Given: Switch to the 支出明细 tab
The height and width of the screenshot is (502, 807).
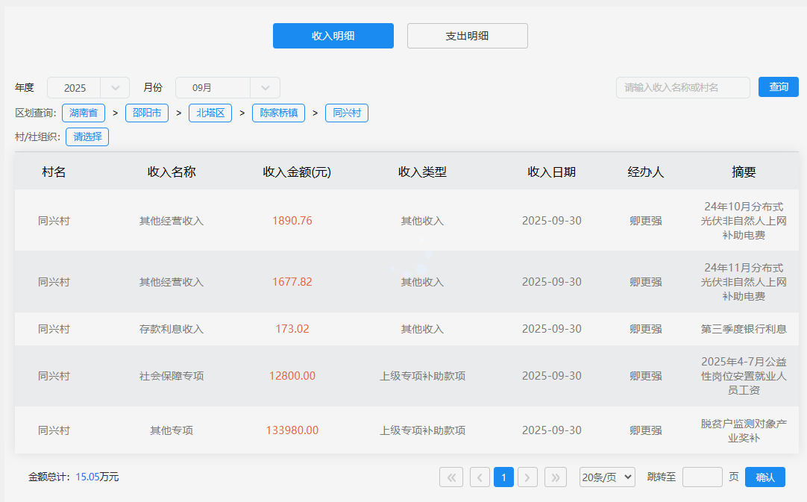Looking at the screenshot, I should [x=467, y=36].
